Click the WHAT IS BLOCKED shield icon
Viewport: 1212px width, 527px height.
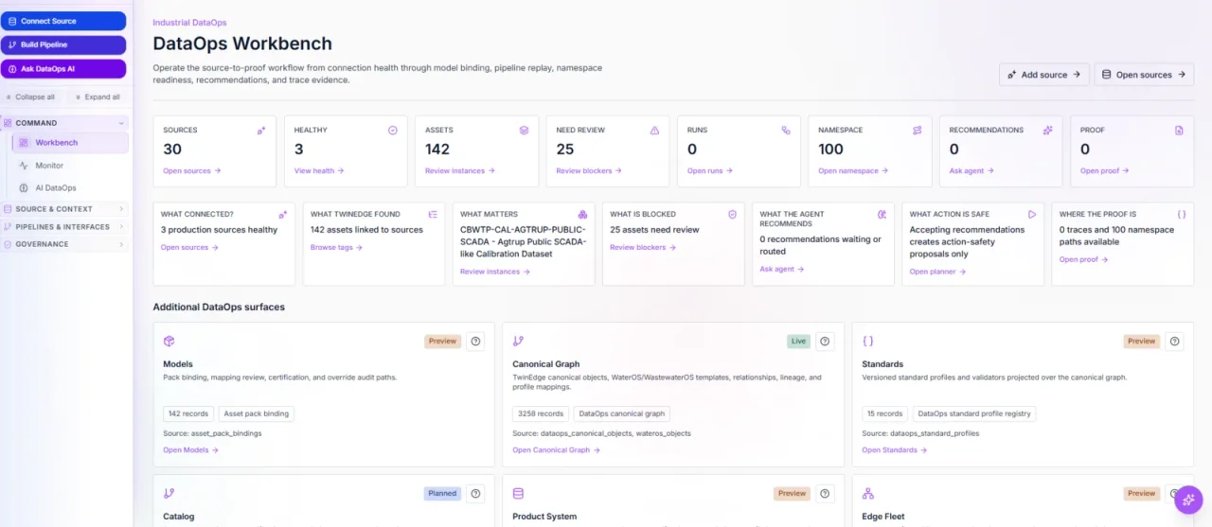(x=732, y=215)
